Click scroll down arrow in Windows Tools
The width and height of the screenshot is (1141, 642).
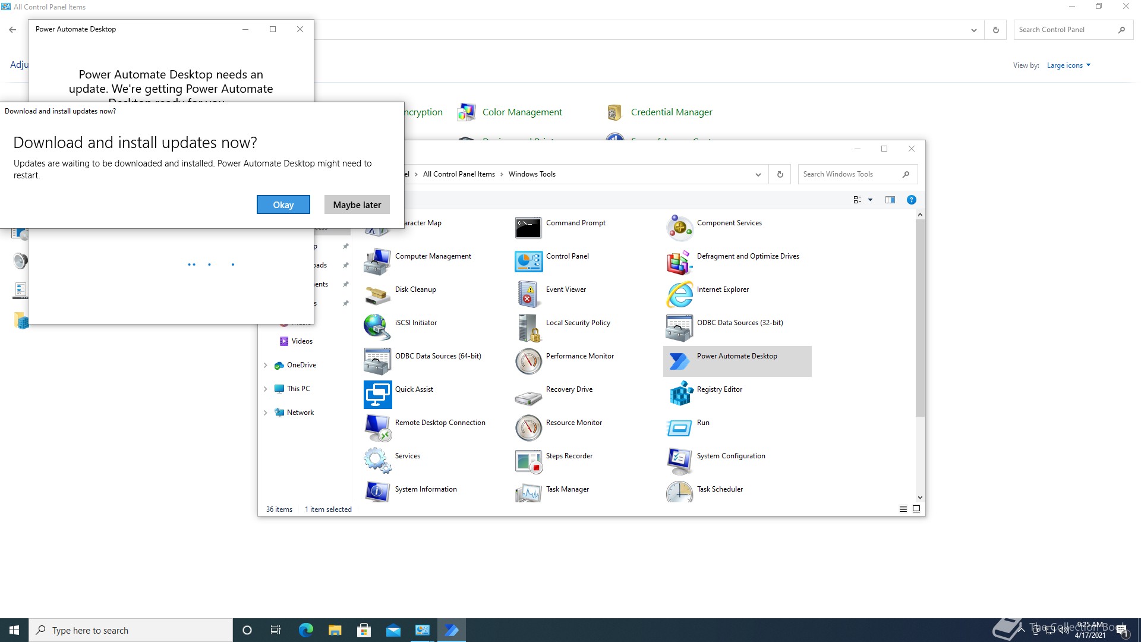pos(920,498)
